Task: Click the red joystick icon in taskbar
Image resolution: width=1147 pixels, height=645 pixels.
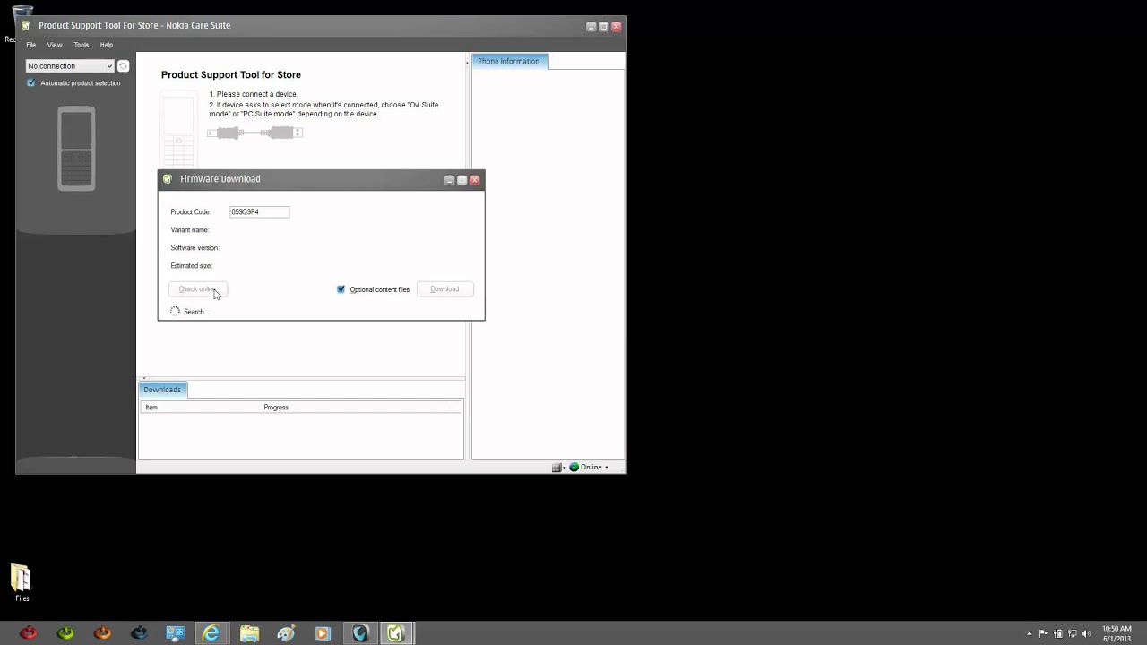Action: click(29, 633)
